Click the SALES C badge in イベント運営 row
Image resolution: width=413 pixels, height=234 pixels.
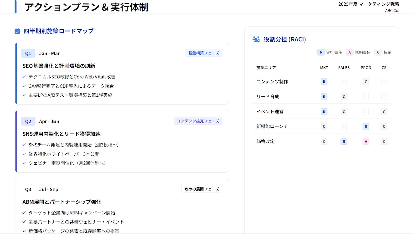[344, 112]
